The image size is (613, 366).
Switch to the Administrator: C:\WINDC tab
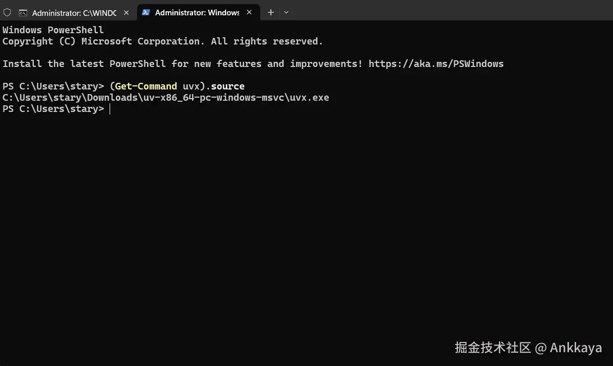coord(74,13)
